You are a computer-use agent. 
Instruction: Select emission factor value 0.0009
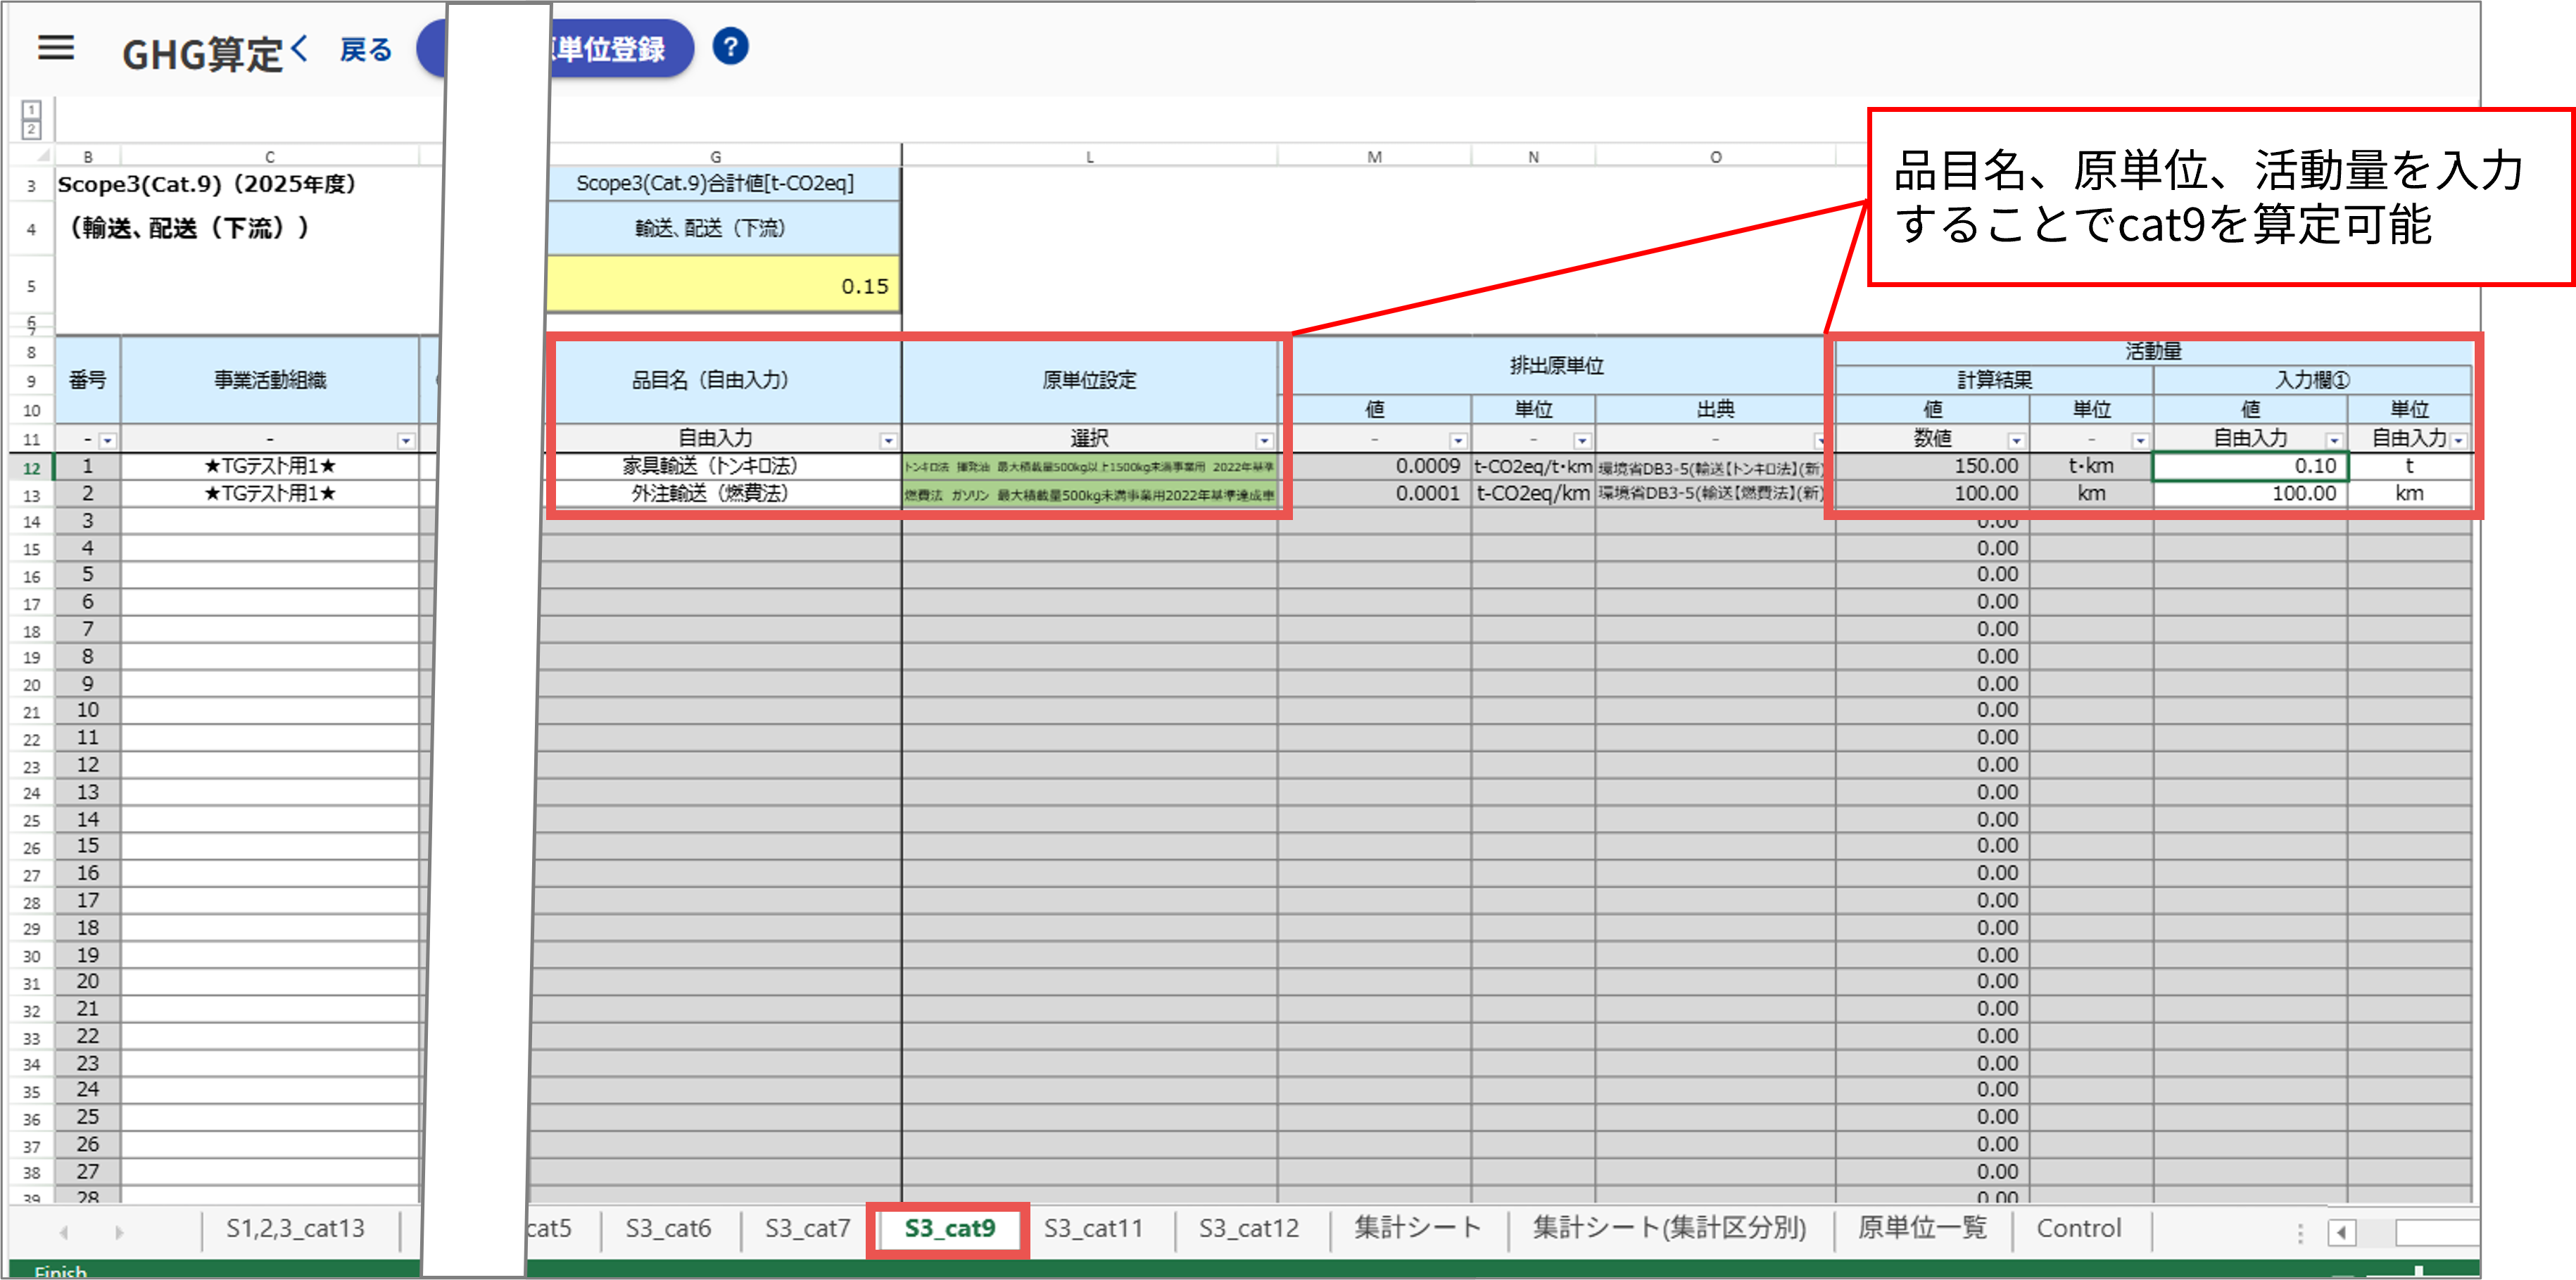tap(1374, 466)
